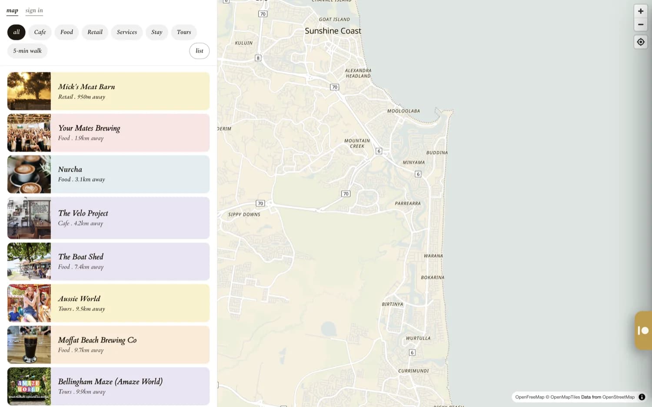Open the OpenStreetMap attribution link
This screenshot has height=407, width=652.
point(618,397)
